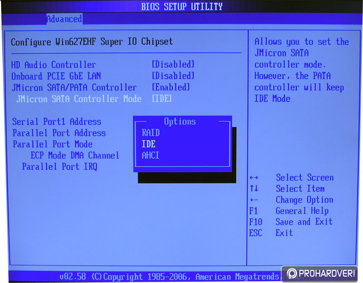Select Serial Port1 Address setting
Screen dimensions: 363x283
coord(57,121)
